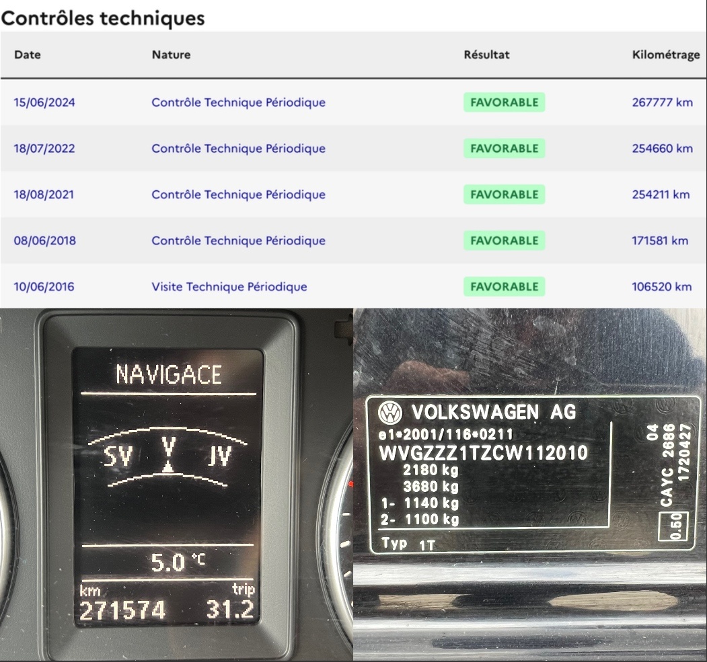Image resolution: width=707 pixels, height=662 pixels.
Task: Click the small VW roundel near CAYC code
Action: (x=664, y=405)
